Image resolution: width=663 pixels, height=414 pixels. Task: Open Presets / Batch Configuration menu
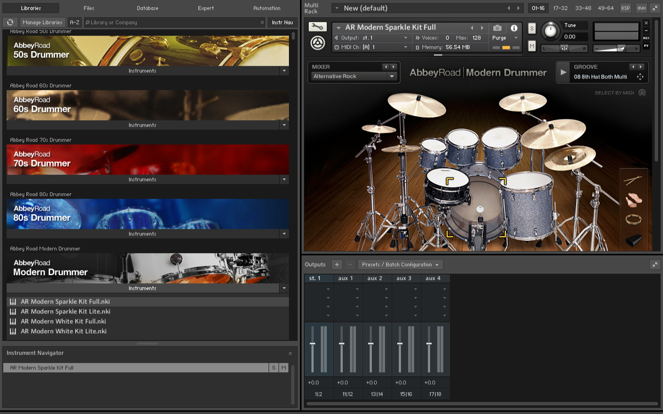pos(400,265)
